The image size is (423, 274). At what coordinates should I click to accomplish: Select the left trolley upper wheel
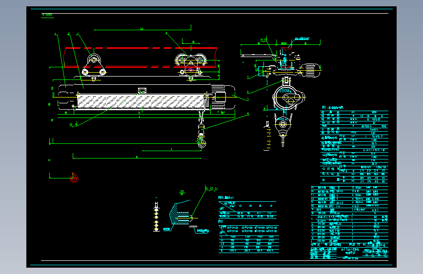click(94, 59)
